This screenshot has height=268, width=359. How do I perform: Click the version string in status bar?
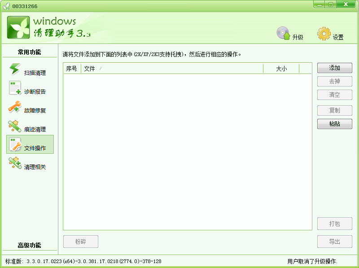(83, 261)
